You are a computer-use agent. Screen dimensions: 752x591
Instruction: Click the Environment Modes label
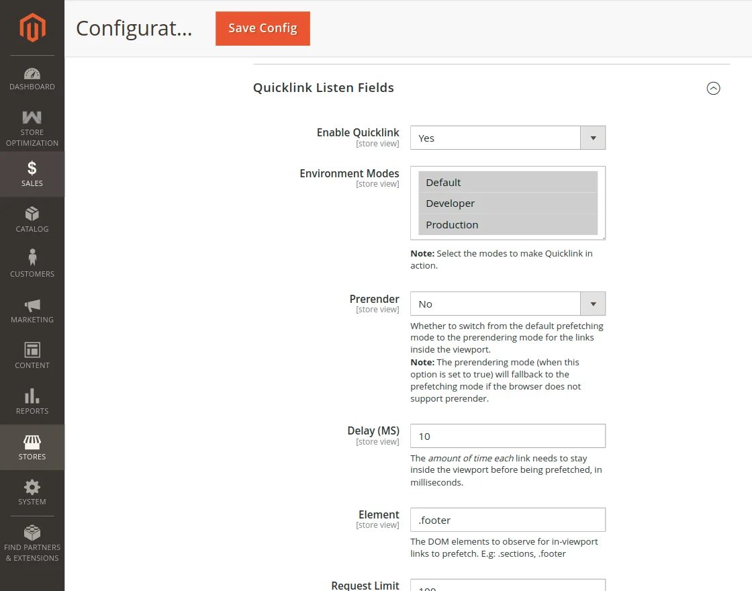(x=349, y=173)
